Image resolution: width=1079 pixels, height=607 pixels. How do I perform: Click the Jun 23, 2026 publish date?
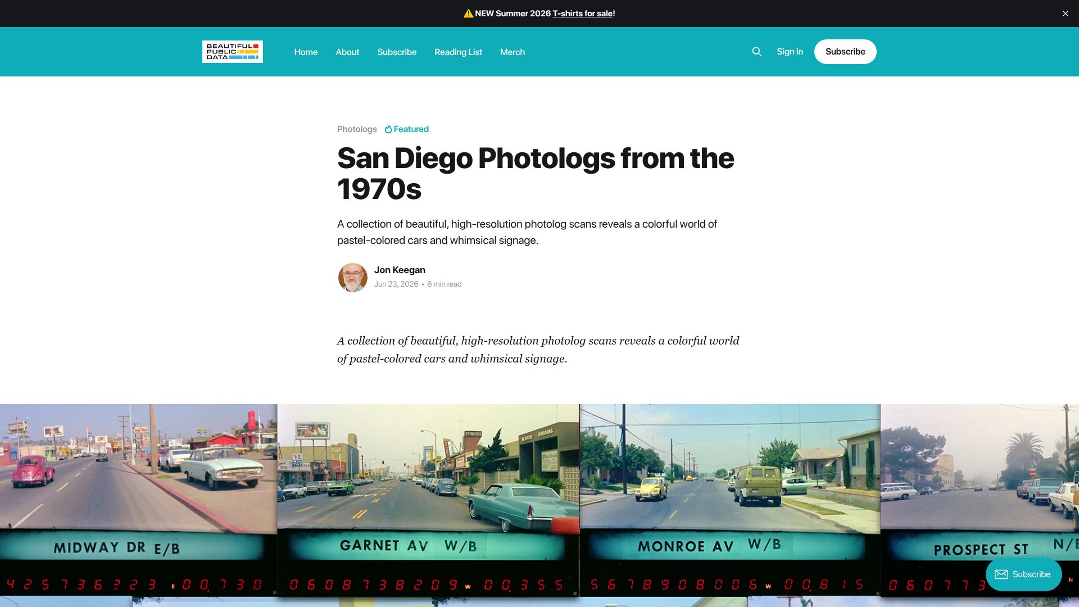396,284
